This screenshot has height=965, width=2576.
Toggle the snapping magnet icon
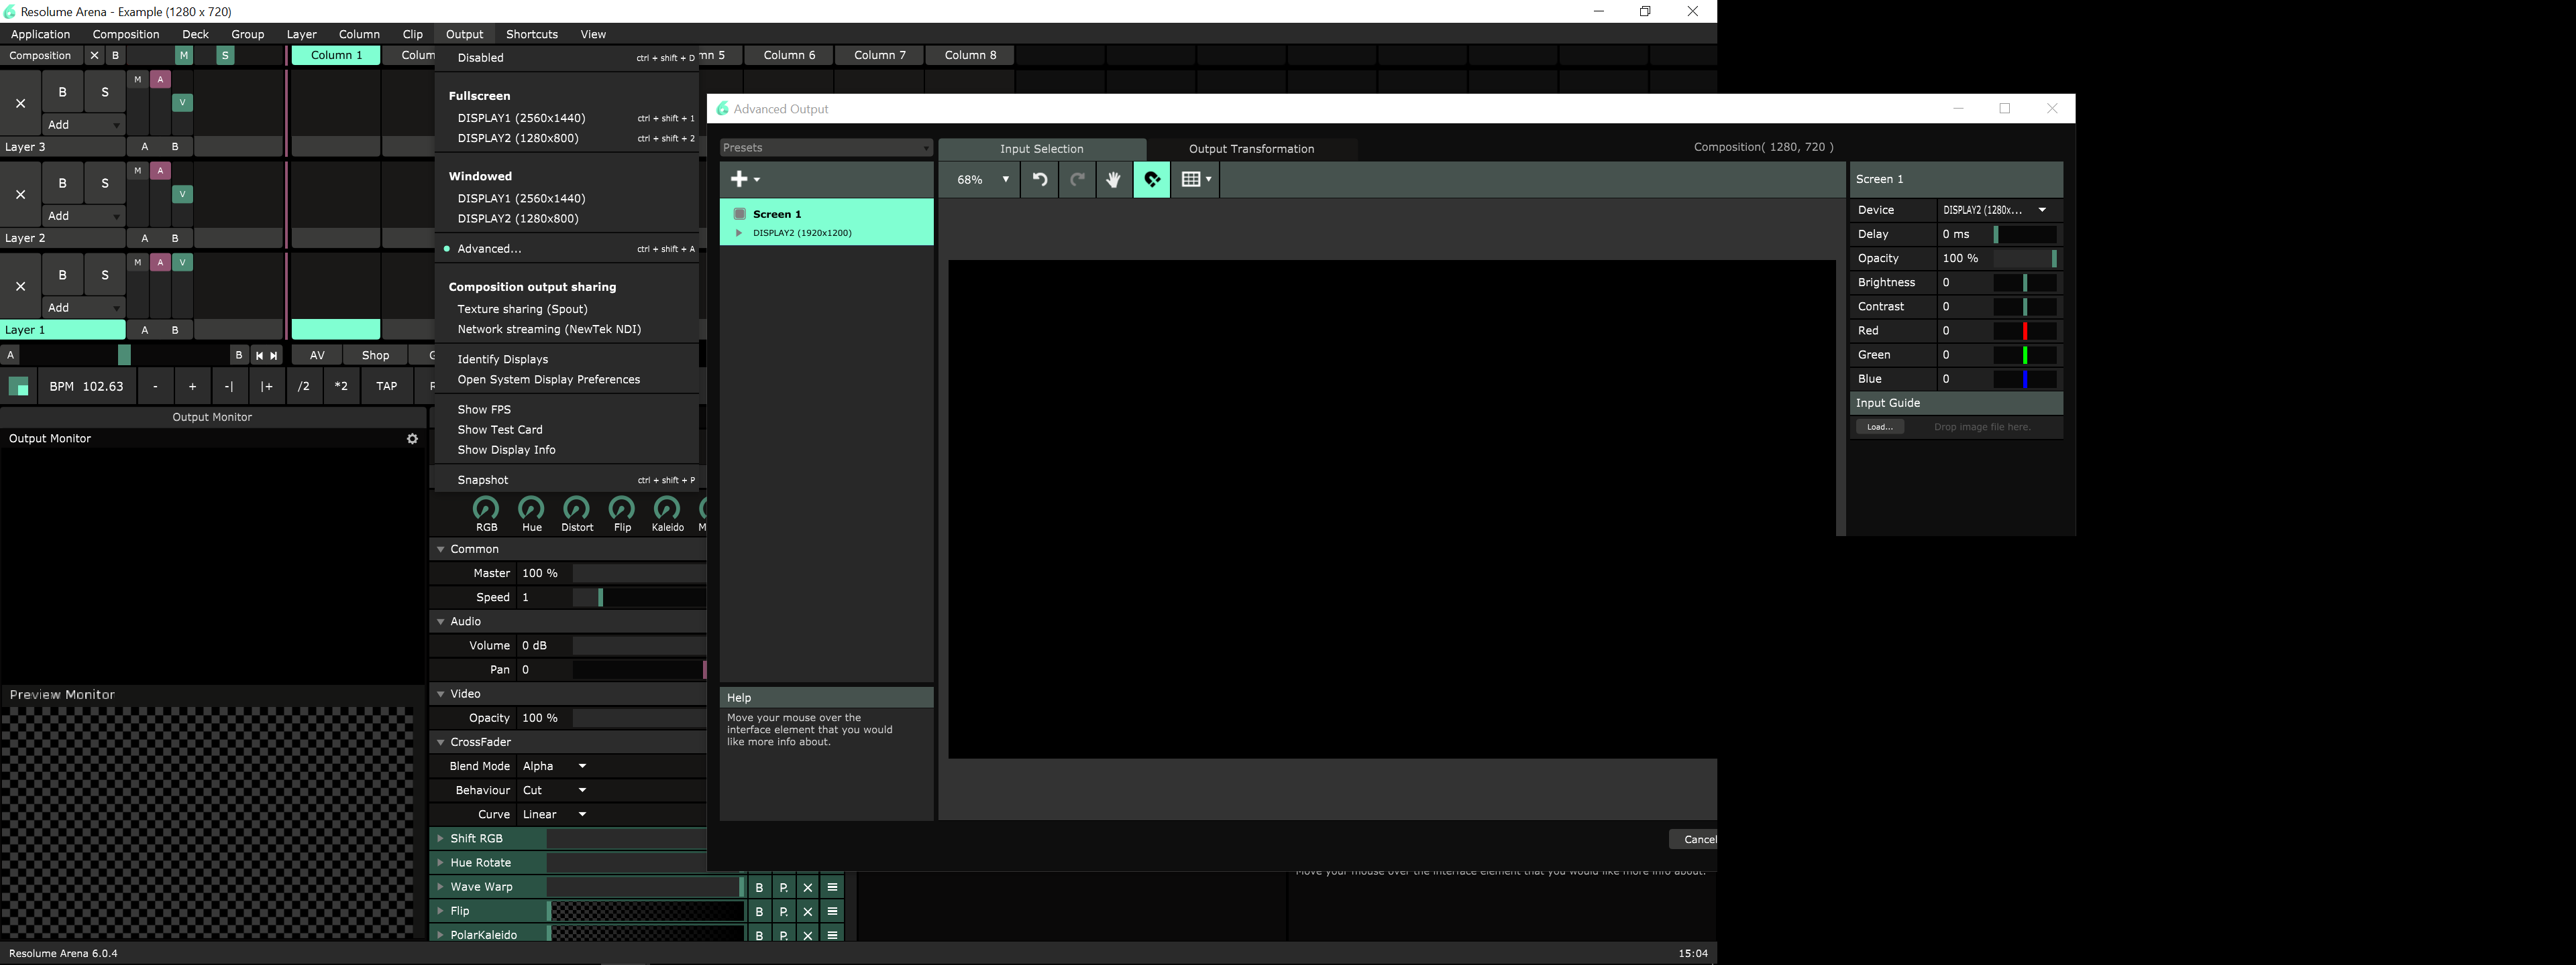1152,180
